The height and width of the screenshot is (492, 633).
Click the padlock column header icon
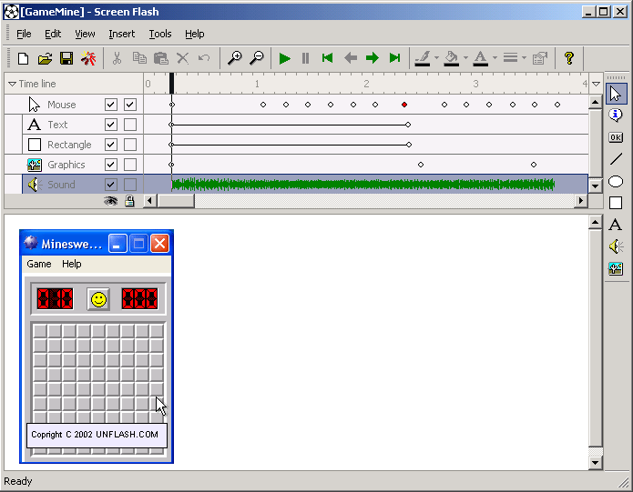coord(129,200)
